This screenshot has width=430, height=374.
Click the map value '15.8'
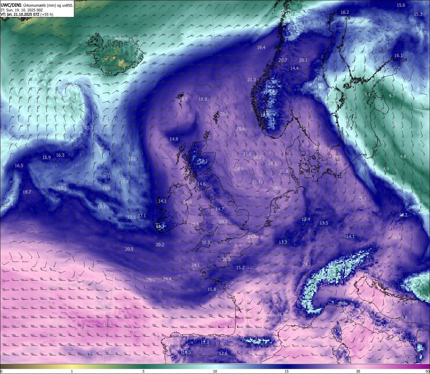click(x=212, y=289)
